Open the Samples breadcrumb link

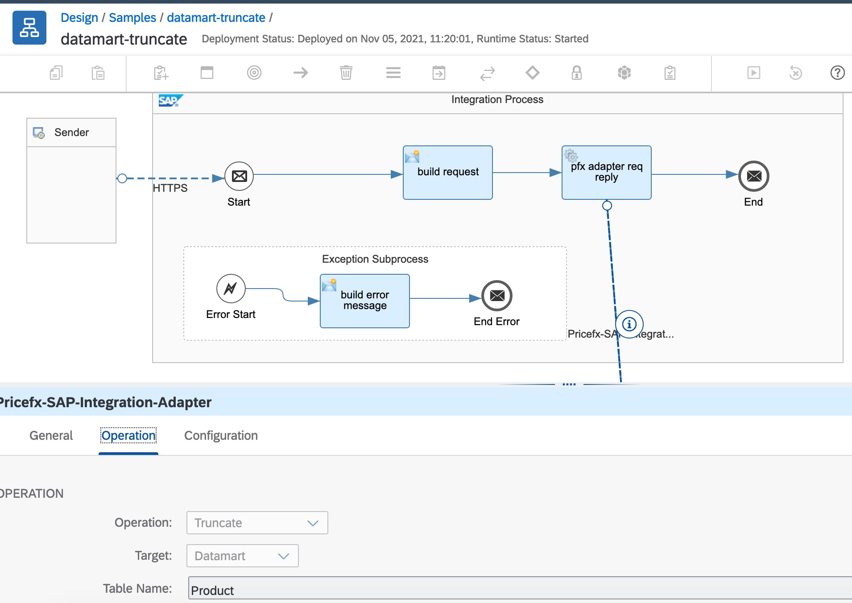click(x=132, y=18)
